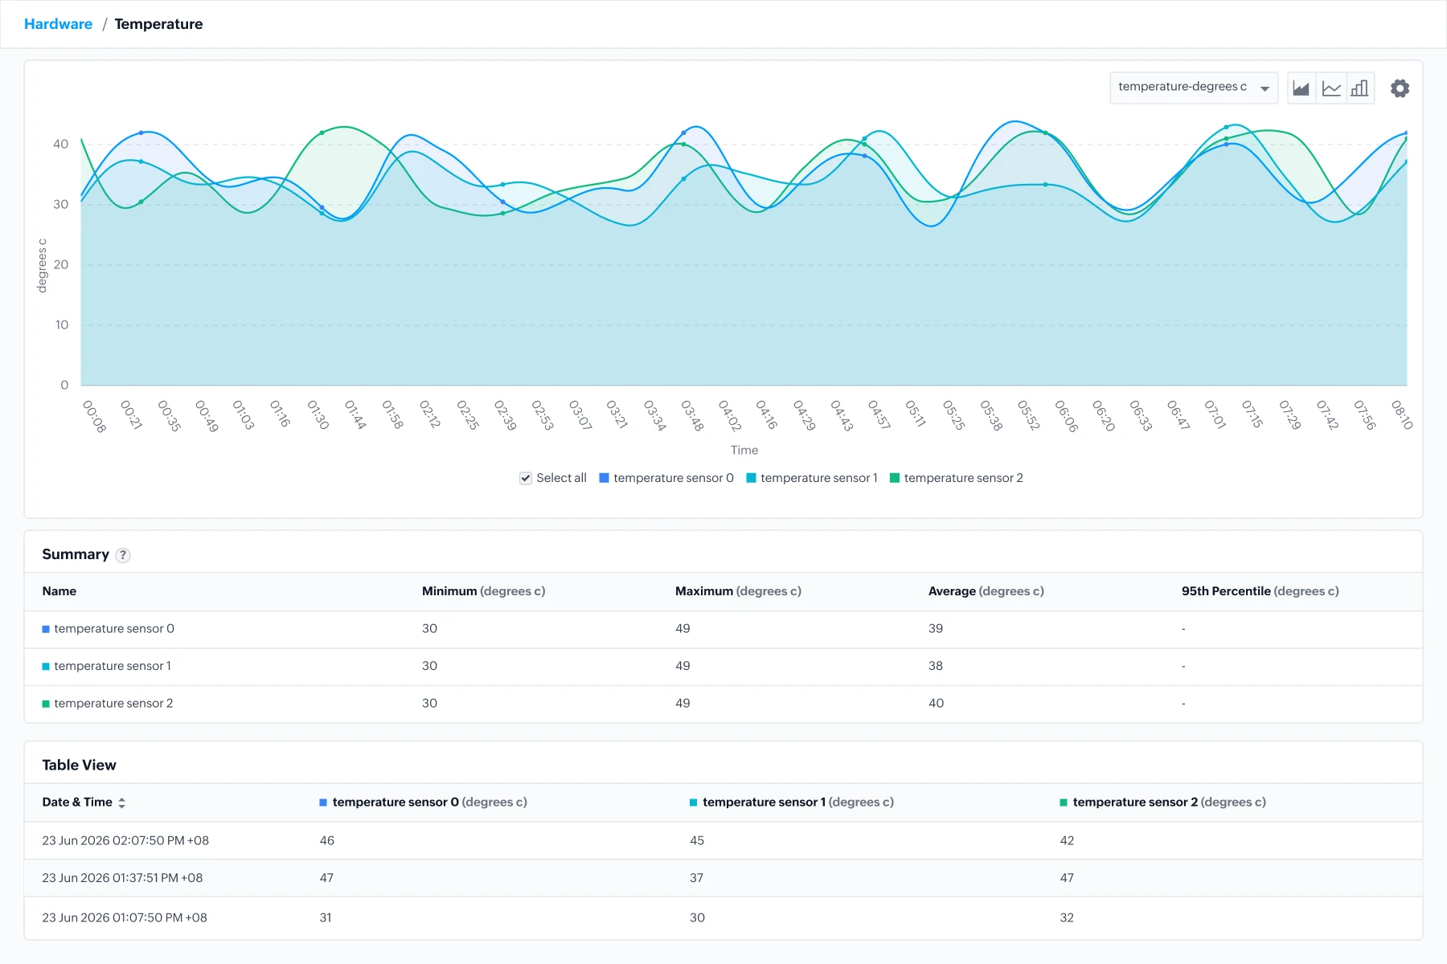1447x964 pixels.
Task: Click the 08:10 time axis label
Action: 1401,415
